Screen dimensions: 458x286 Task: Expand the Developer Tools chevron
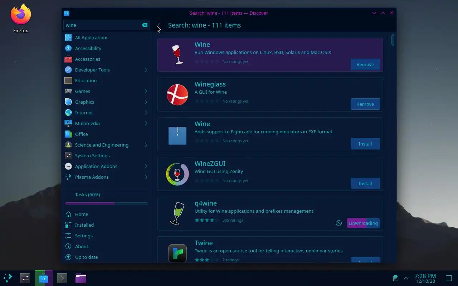pyautogui.click(x=146, y=70)
